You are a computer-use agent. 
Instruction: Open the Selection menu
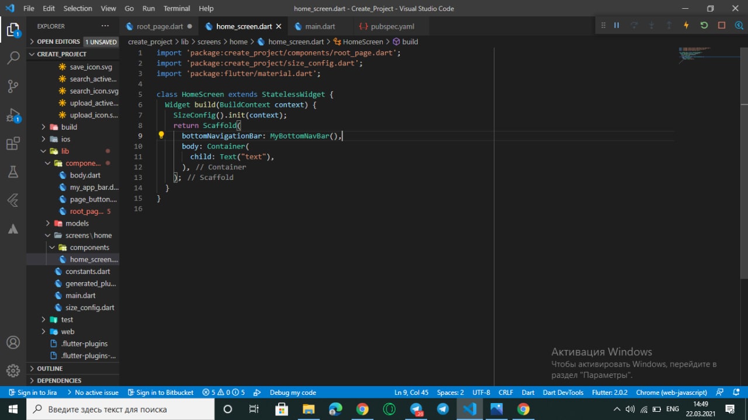(x=78, y=8)
